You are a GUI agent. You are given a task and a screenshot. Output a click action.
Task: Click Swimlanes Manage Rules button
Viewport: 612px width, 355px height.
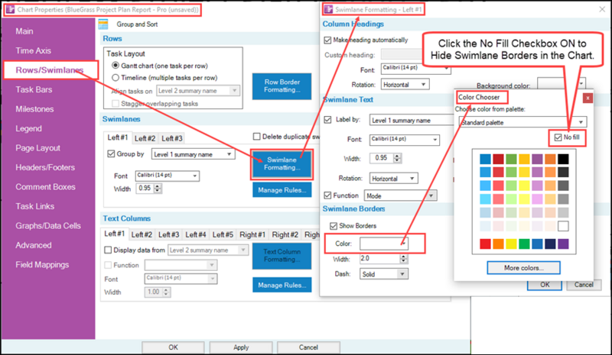coord(282,190)
